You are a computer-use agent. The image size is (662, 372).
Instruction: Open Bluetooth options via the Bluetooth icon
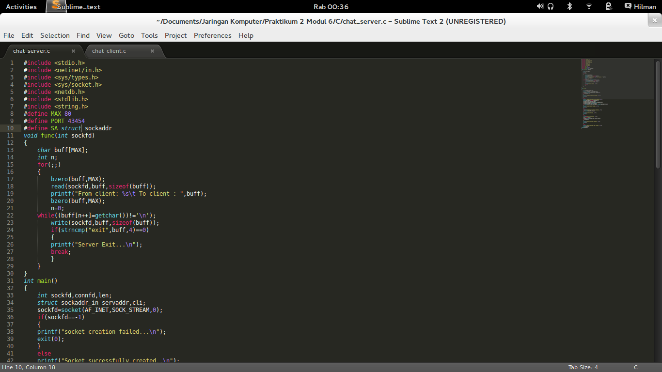pos(569,6)
